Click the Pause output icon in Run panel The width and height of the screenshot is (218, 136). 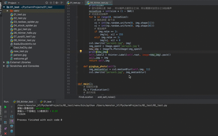5,117
